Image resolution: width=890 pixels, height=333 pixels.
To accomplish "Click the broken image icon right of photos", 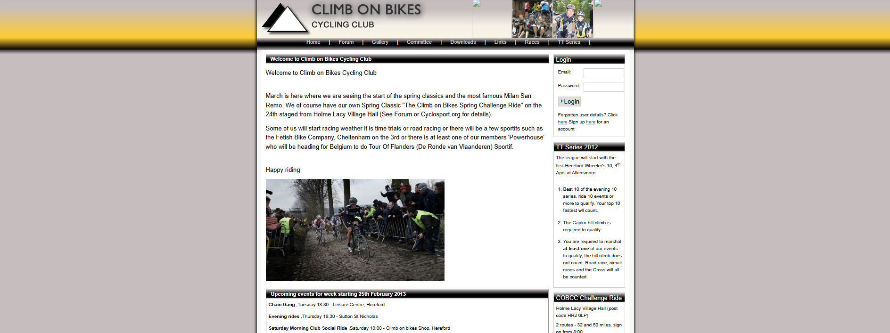I will [598, 4].
